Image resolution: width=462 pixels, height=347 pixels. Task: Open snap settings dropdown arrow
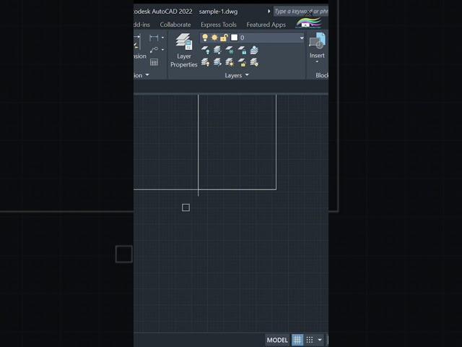pyautogui.click(x=320, y=340)
